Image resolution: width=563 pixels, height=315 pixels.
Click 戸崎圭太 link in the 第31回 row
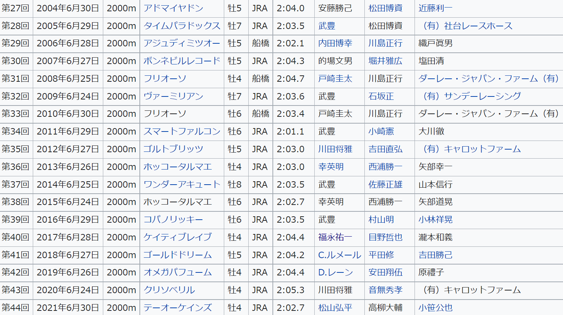coord(335,78)
